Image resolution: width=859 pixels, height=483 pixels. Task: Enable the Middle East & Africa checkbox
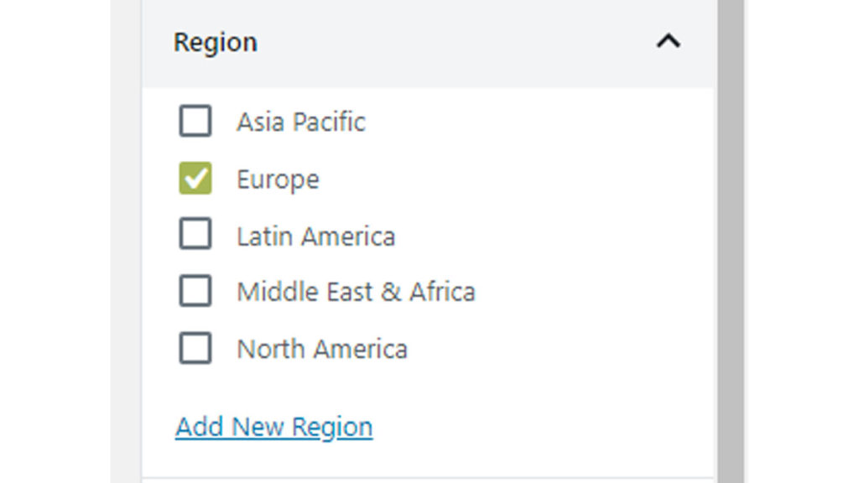pyautogui.click(x=195, y=291)
